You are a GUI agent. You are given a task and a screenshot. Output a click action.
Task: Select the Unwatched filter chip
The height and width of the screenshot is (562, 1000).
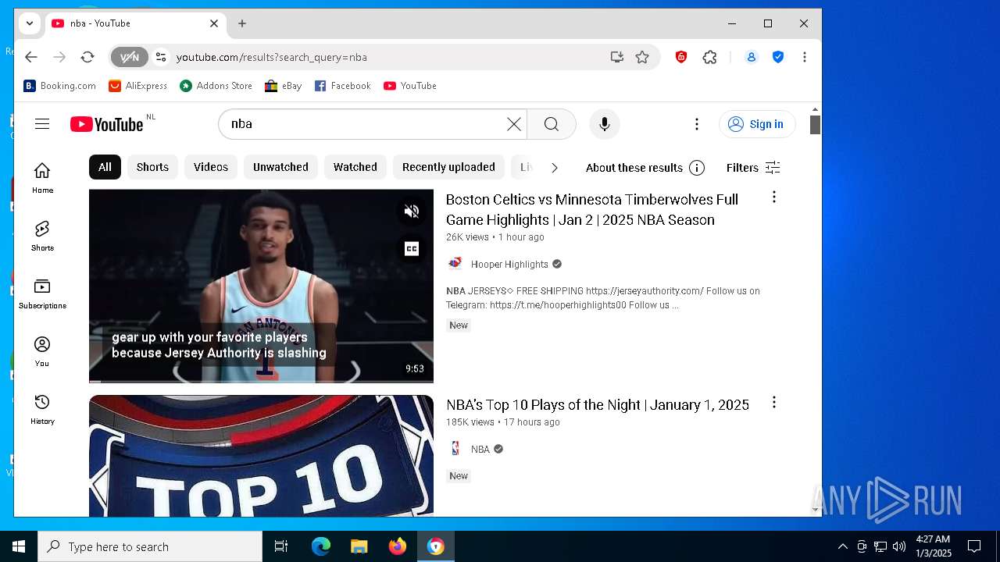(280, 167)
